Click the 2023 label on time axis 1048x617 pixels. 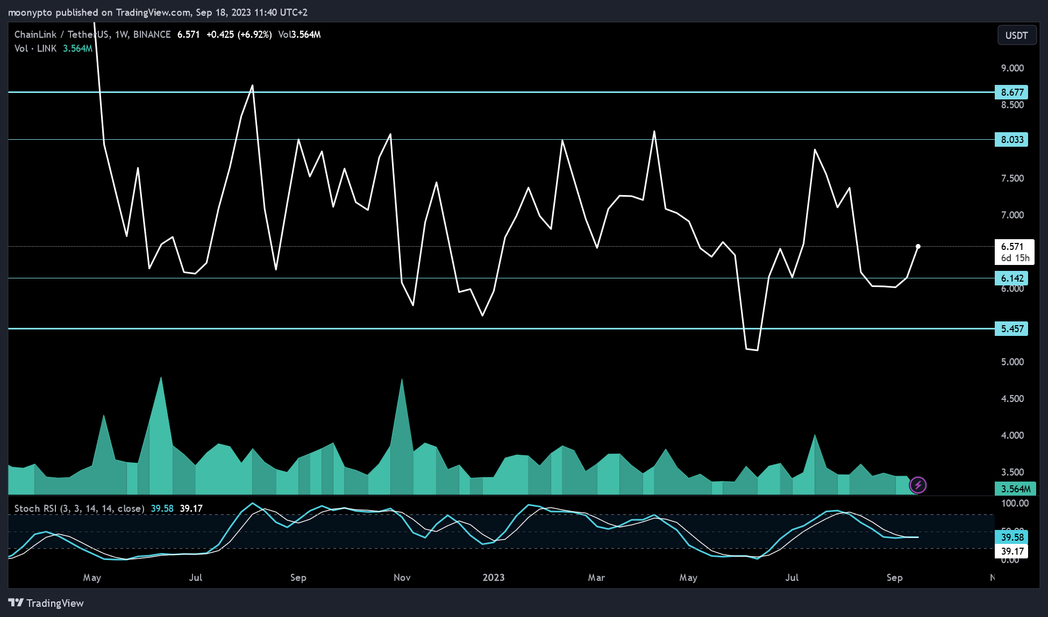[x=493, y=578]
